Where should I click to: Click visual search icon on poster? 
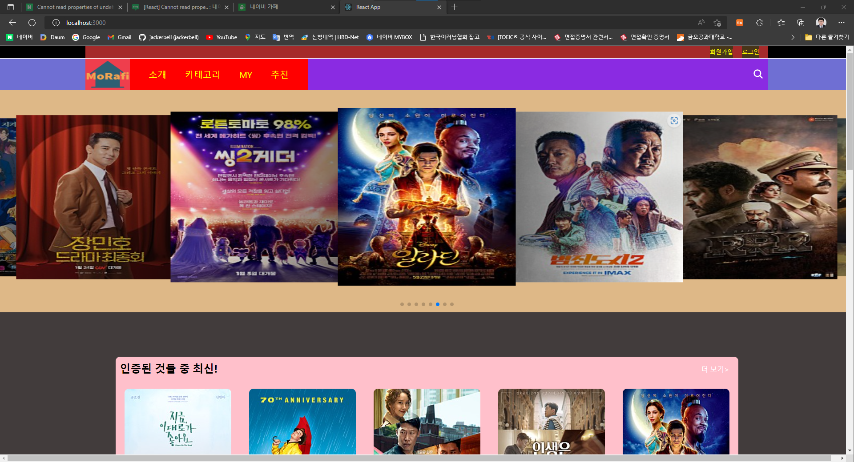coord(674,121)
